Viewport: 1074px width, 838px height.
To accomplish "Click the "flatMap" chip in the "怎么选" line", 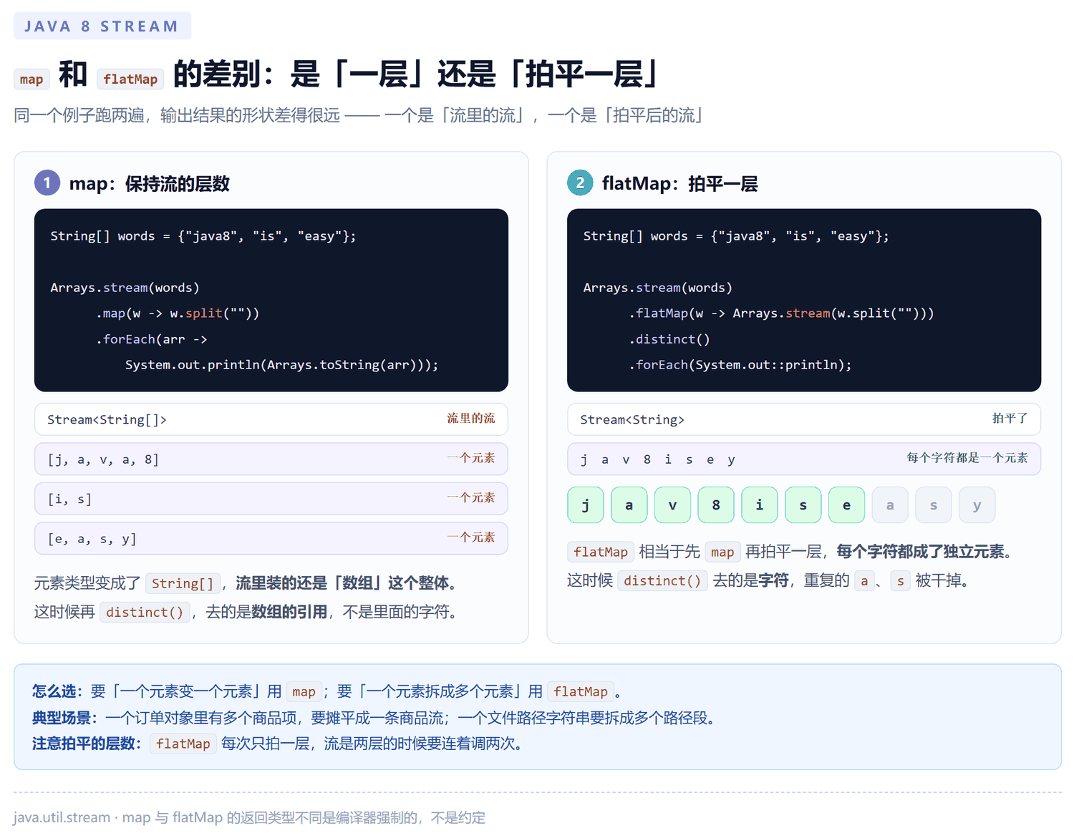I will [581, 692].
